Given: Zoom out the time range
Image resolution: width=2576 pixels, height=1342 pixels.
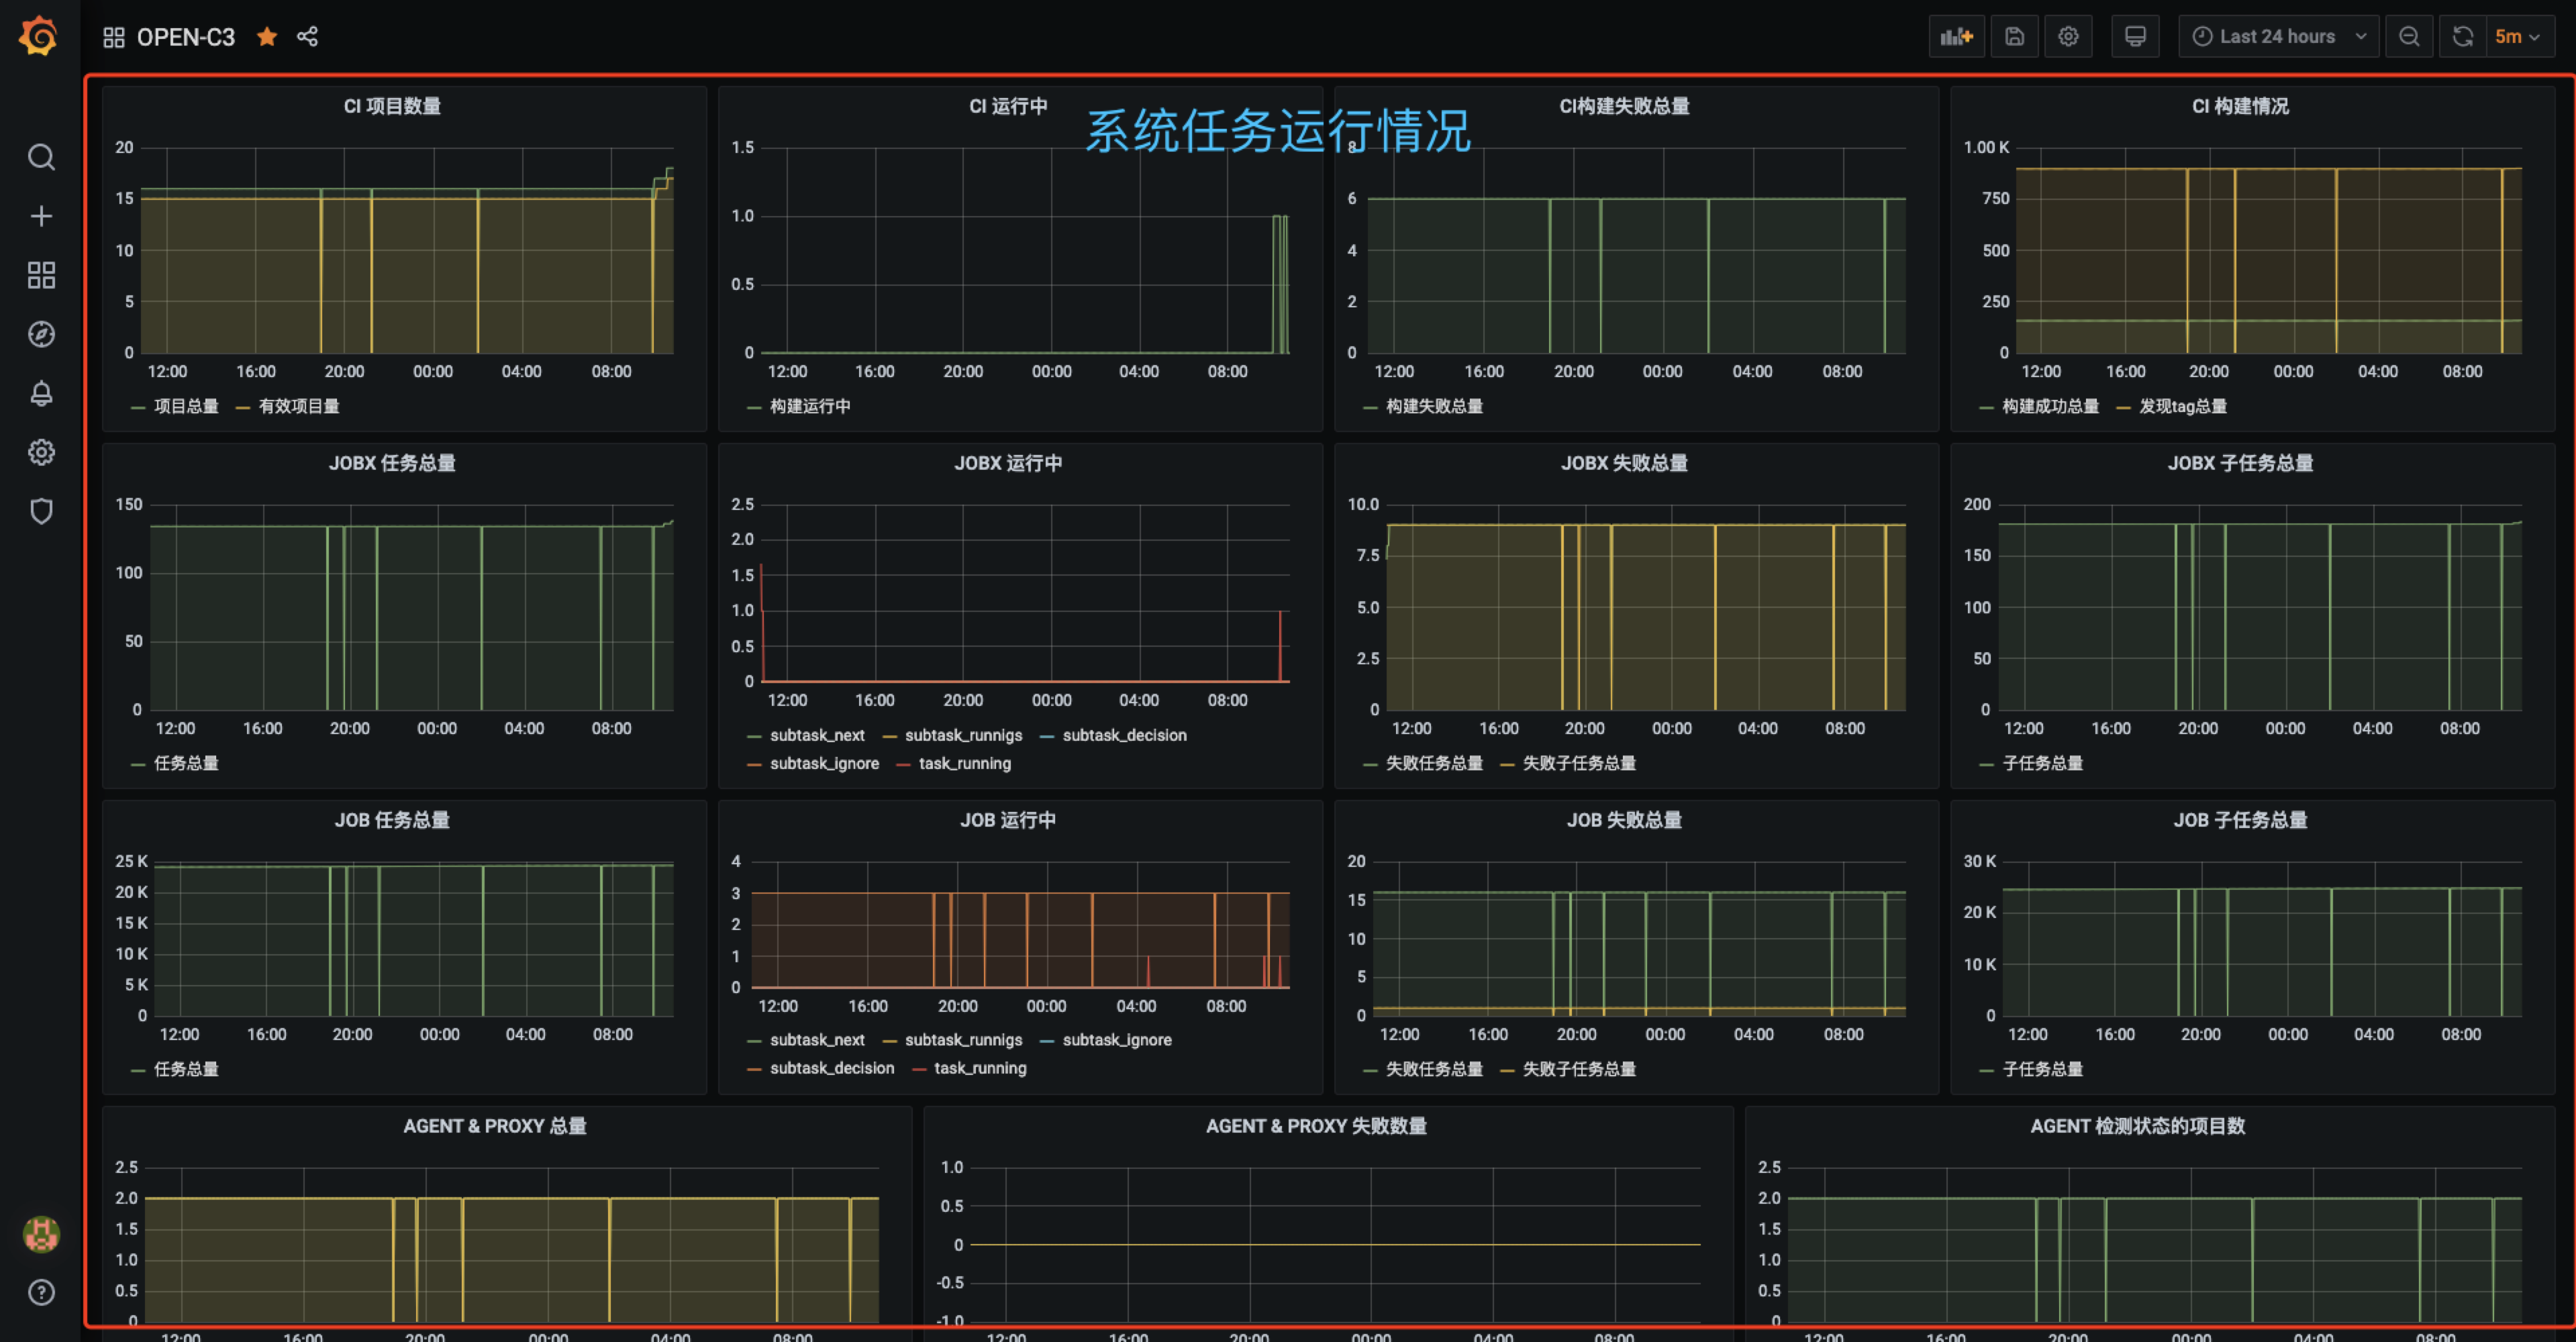Looking at the screenshot, I should pyautogui.click(x=2409, y=37).
